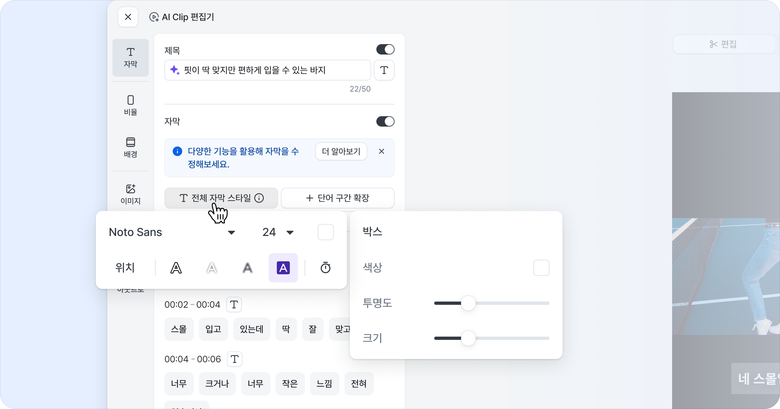This screenshot has height=409, width=780.
Task: Open T style for 00:02 - 00:04 segment
Action: point(234,304)
